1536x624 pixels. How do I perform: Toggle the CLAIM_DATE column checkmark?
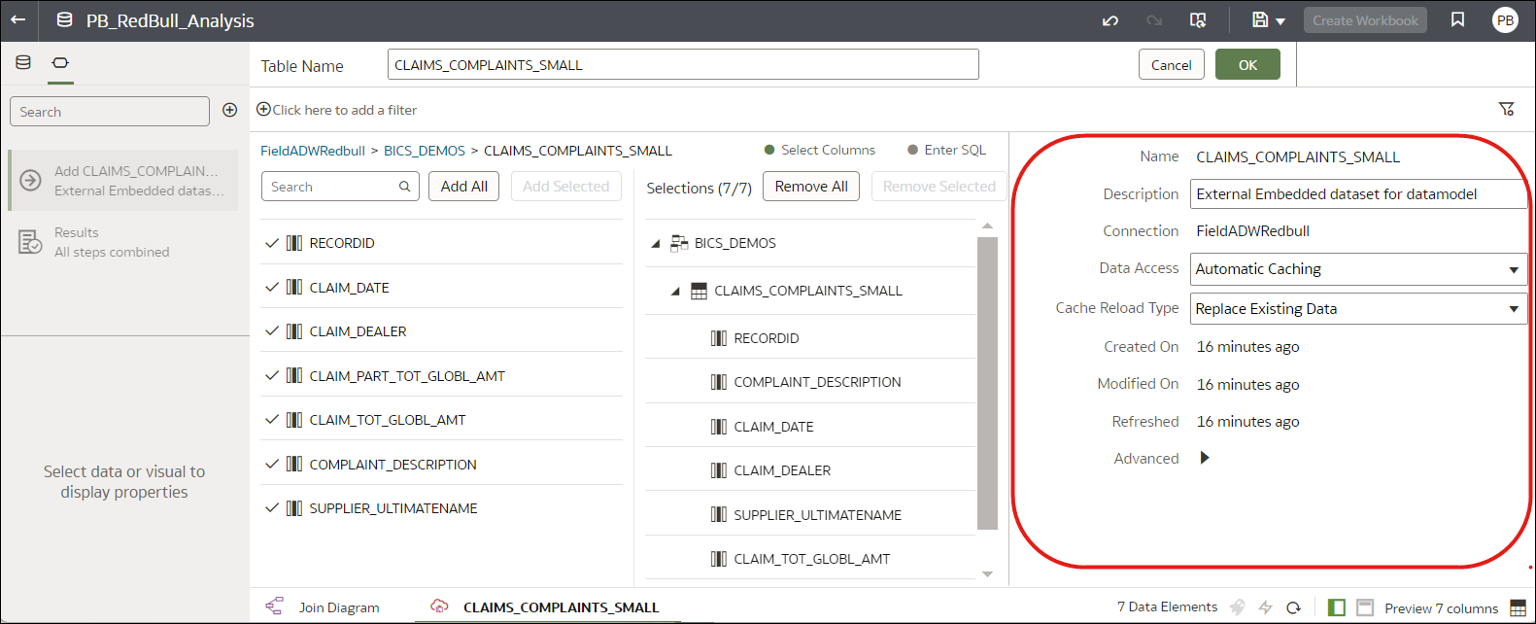272,288
